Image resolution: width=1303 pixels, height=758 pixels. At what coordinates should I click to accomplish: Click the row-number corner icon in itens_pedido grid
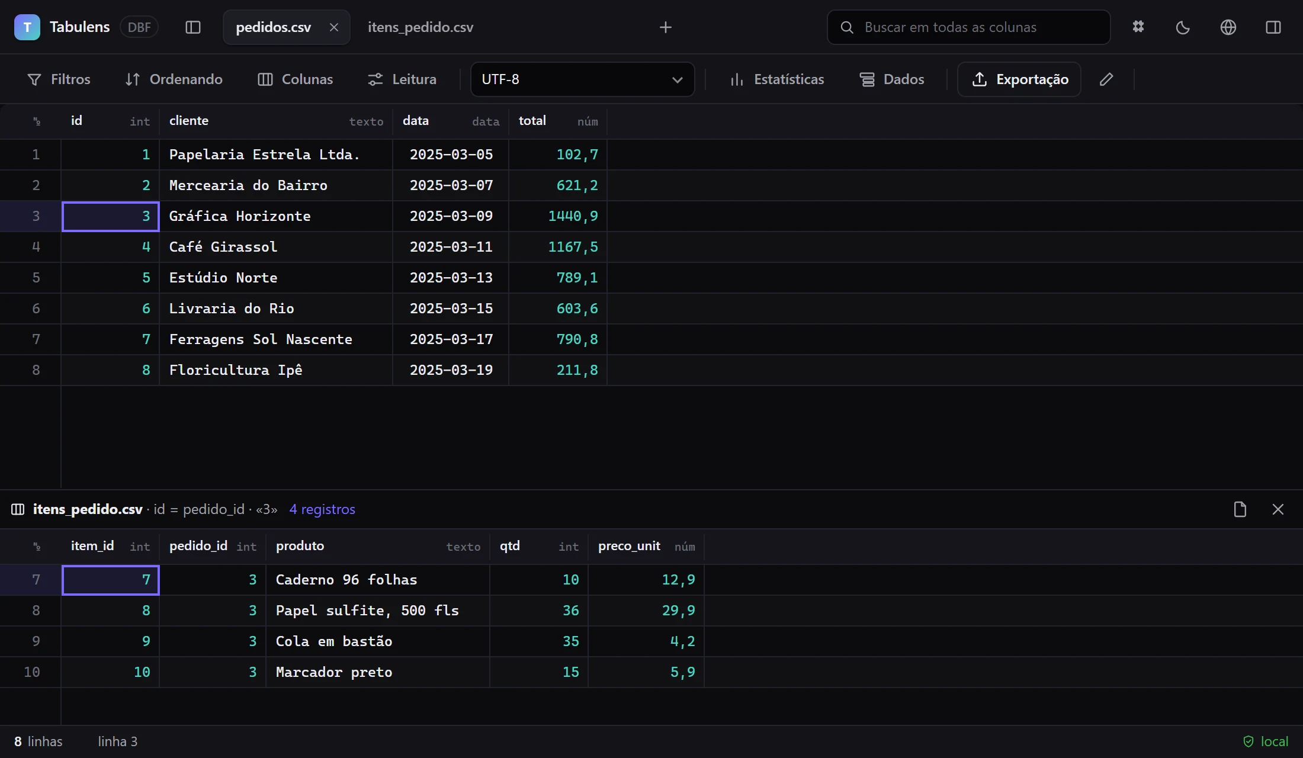(x=37, y=547)
